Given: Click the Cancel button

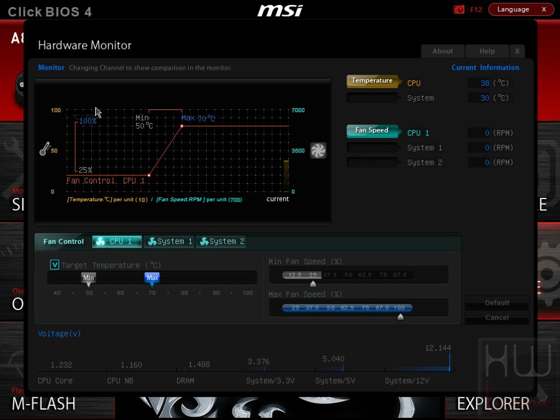Looking at the screenshot, I should click(497, 317).
